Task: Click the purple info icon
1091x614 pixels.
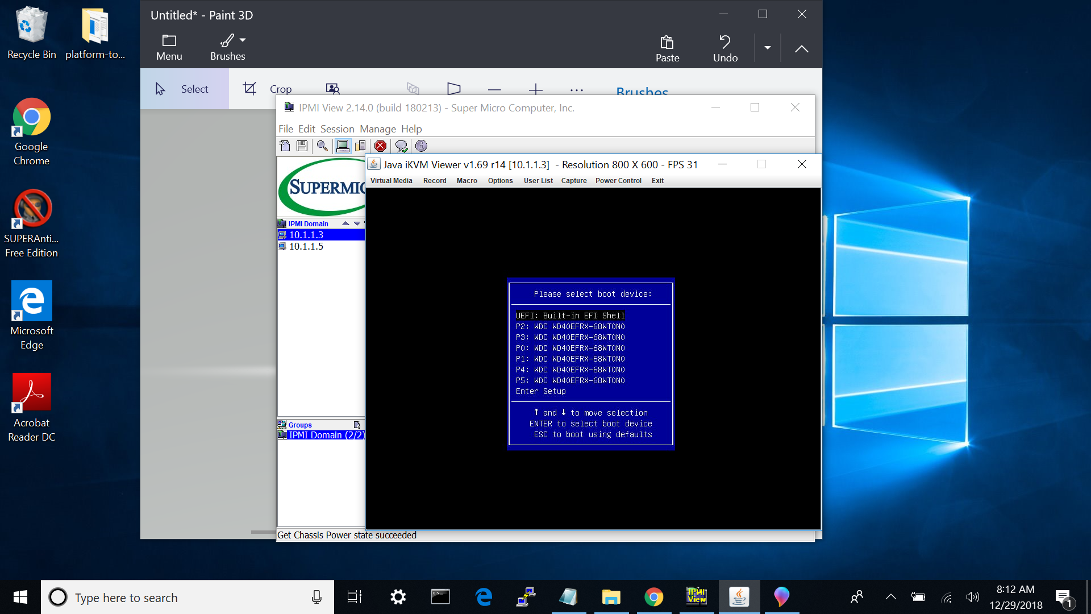Action: [421, 146]
